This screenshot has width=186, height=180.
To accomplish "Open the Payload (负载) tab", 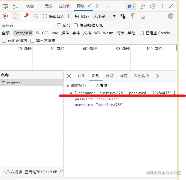I will pyautogui.click(x=96, y=76).
